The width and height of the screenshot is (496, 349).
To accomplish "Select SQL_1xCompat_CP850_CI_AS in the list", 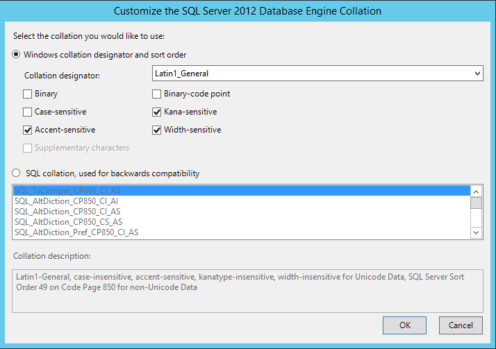I will (242, 191).
